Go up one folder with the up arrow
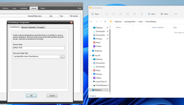Image resolution: width=184 pixels, height=105 pixels. click(x=105, y=21)
